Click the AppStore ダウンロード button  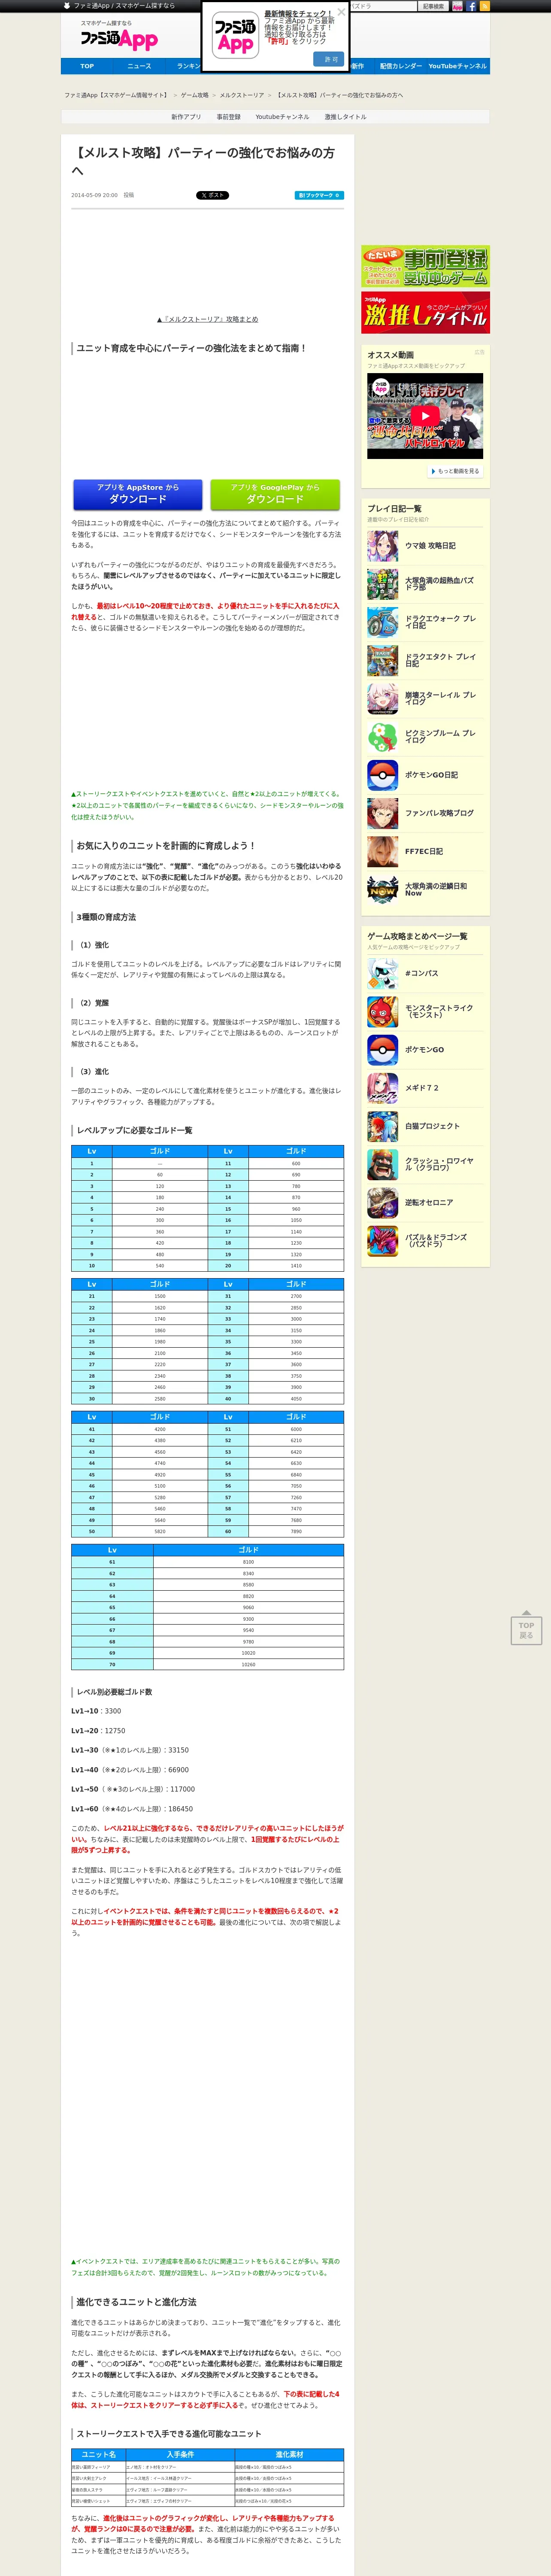138,494
